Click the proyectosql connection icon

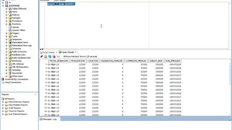click(7, 6)
